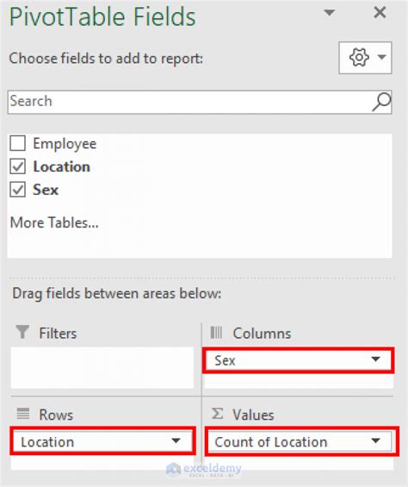
Task: Select the Employee field name
Action: (65, 143)
